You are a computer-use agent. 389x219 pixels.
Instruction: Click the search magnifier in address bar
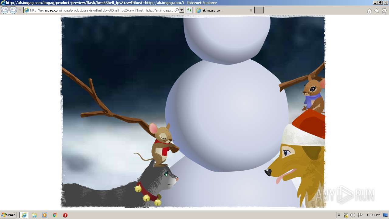(177, 10)
